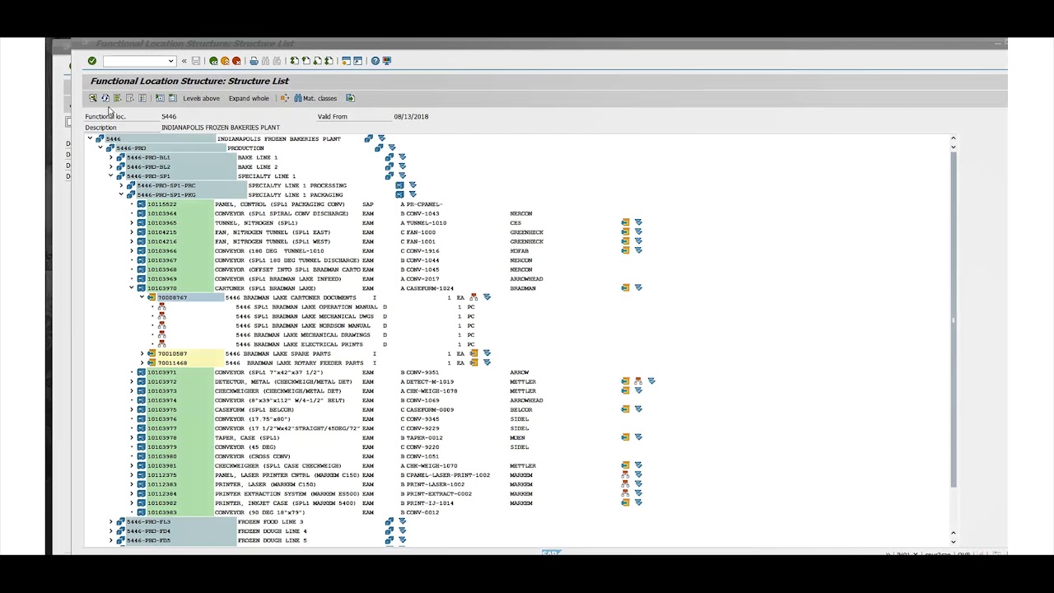Select the 5446-PRO-FL3 Frozen Food Line 3 item
The width and height of the screenshot is (1054, 593).
[148, 522]
